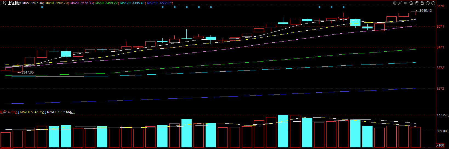This screenshot has width=449, height=149.
Task: Toggle the chart lock icon
Action: pos(422,3)
